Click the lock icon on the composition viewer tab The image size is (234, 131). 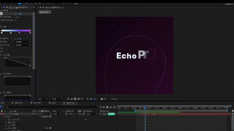(x=43, y=7)
